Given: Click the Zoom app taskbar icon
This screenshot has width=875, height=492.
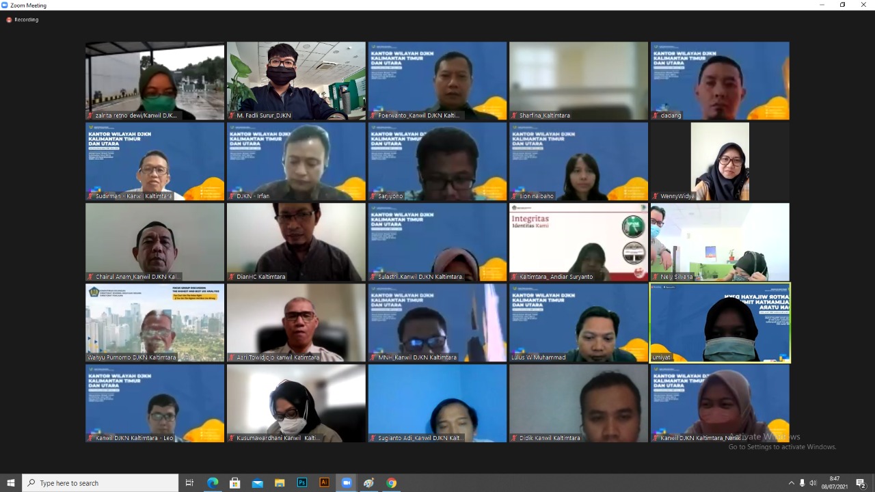Looking at the screenshot, I should (347, 482).
